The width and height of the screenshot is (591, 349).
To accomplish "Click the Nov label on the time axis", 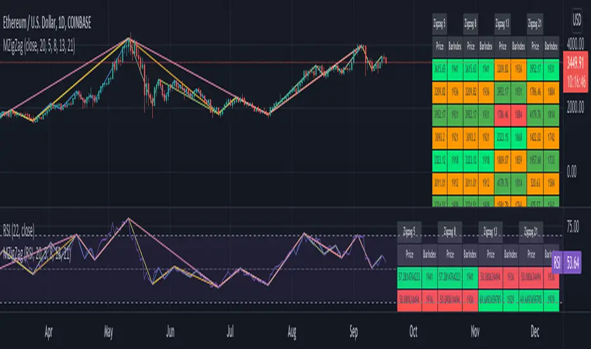I will coord(476,332).
